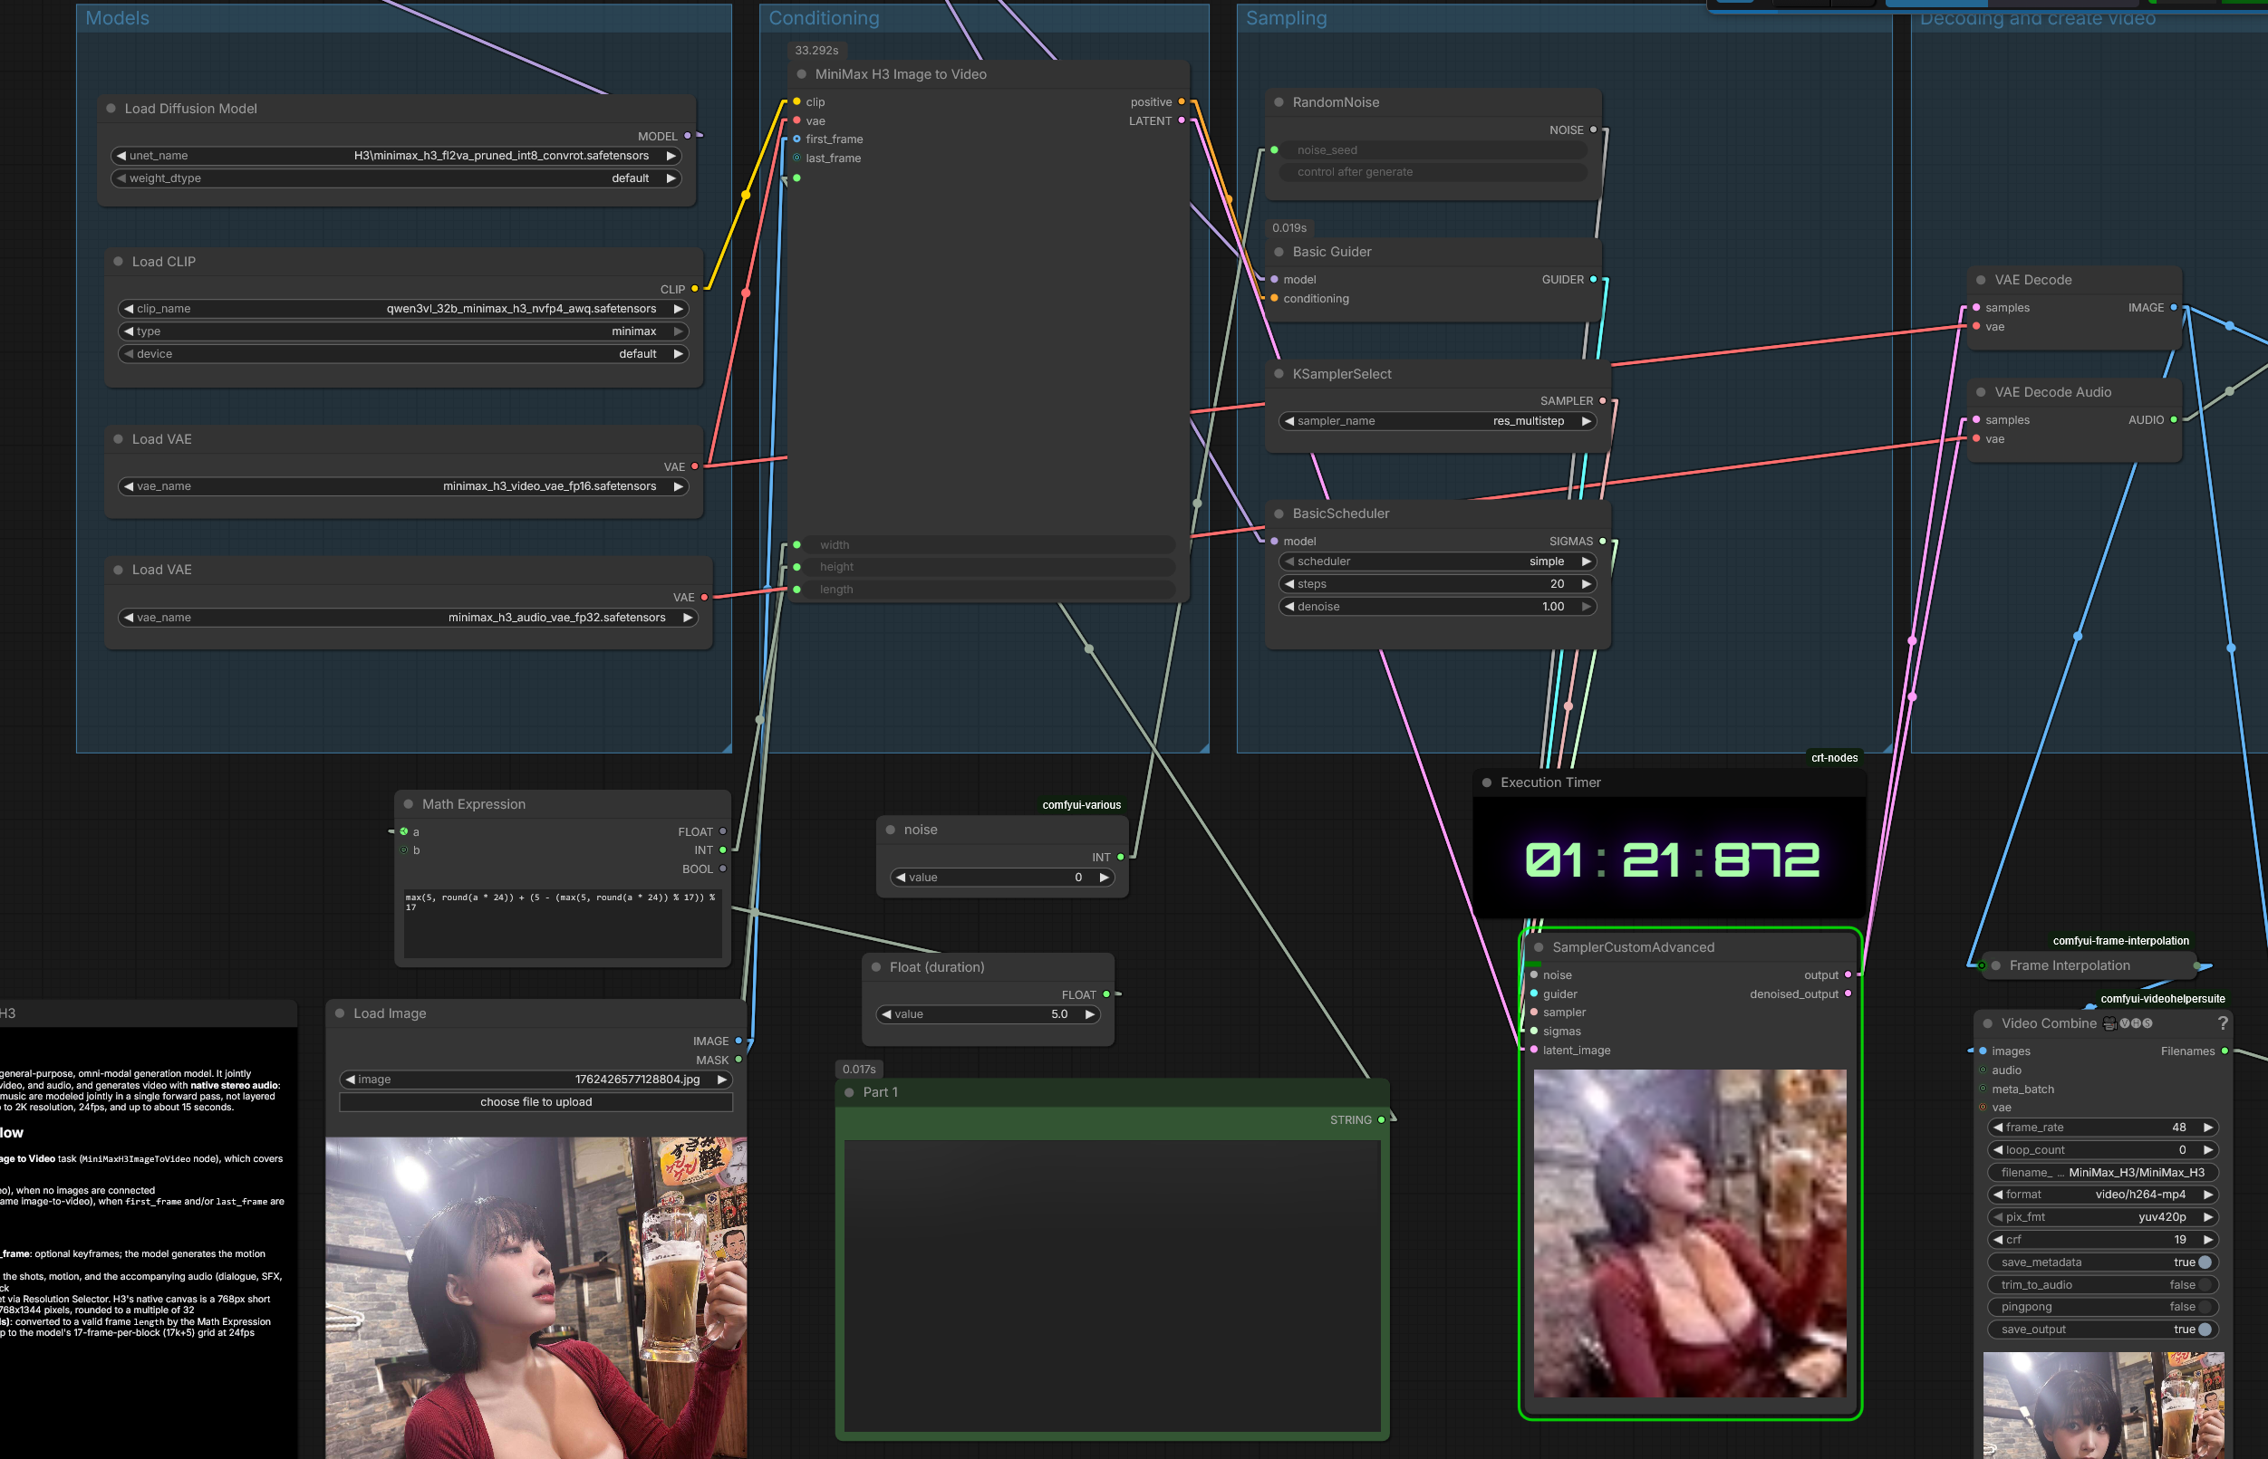Viewport: 2268px width, 1459px height.
Task: Increase steps with its right arrow
Action: pyautogui.click(x=1587, y=584)
